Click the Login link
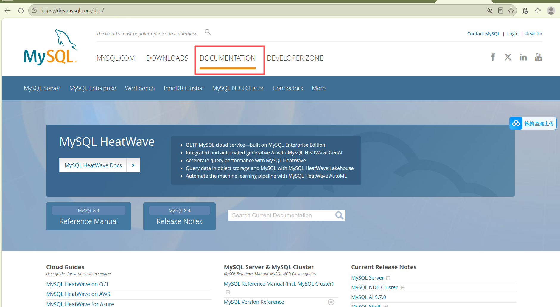This screenshot has height=307, width=560. (x=513, y=34)
